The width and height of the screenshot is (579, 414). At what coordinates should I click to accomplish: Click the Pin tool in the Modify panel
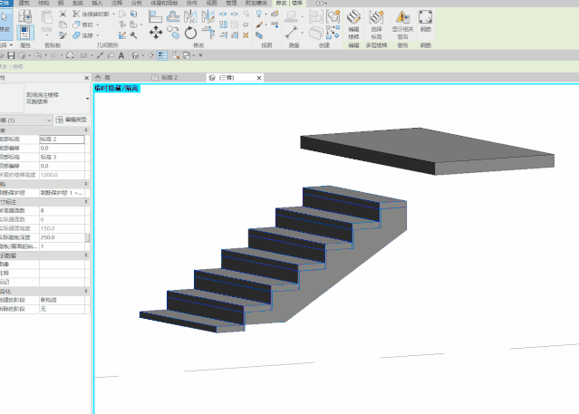click(x=246, y=24)
